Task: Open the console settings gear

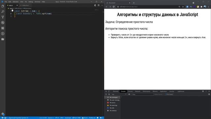Action: pos(209,94)
